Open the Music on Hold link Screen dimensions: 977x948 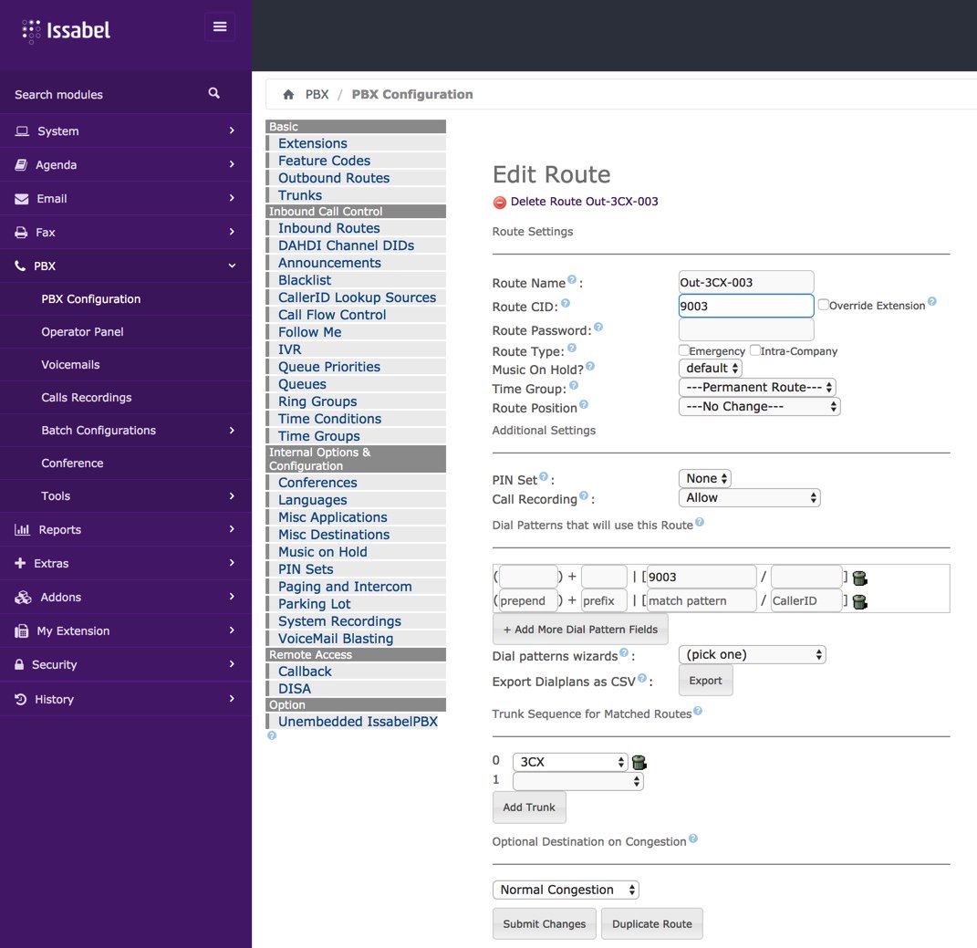pos(322,552)
